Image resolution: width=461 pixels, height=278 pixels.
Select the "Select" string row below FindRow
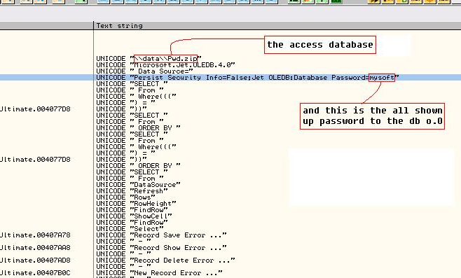(x=130, y=228)
